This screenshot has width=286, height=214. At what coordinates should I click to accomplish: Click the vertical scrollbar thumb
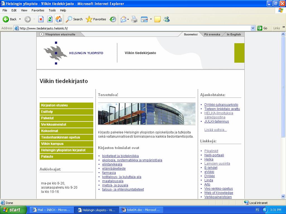[283, 87]
